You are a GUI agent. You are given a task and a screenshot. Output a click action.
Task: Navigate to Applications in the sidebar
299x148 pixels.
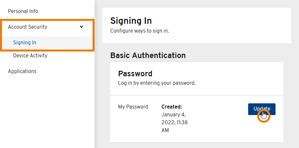coord(22,71)
